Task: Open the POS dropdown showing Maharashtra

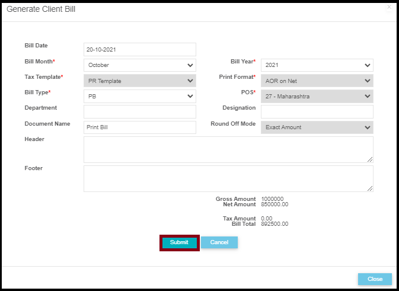Action: coord(317,97)
